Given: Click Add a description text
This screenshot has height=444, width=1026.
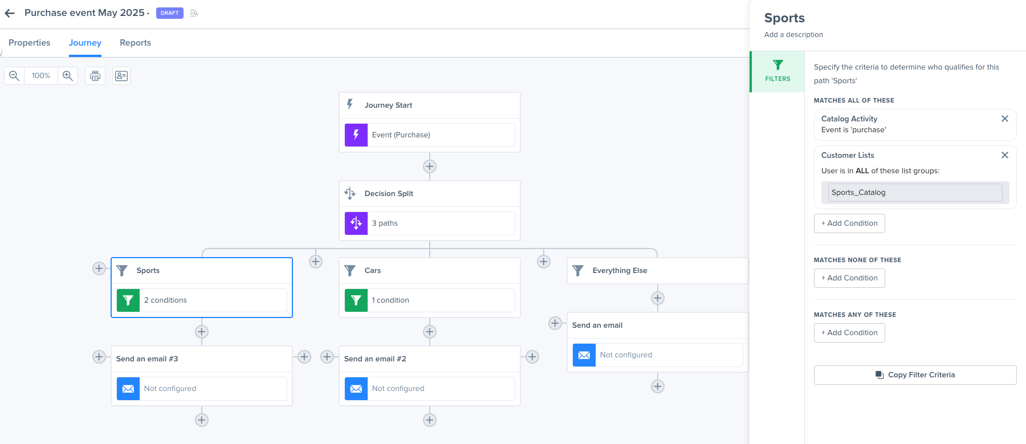Looking at the screenshot, I should click(x=793, y=35).
